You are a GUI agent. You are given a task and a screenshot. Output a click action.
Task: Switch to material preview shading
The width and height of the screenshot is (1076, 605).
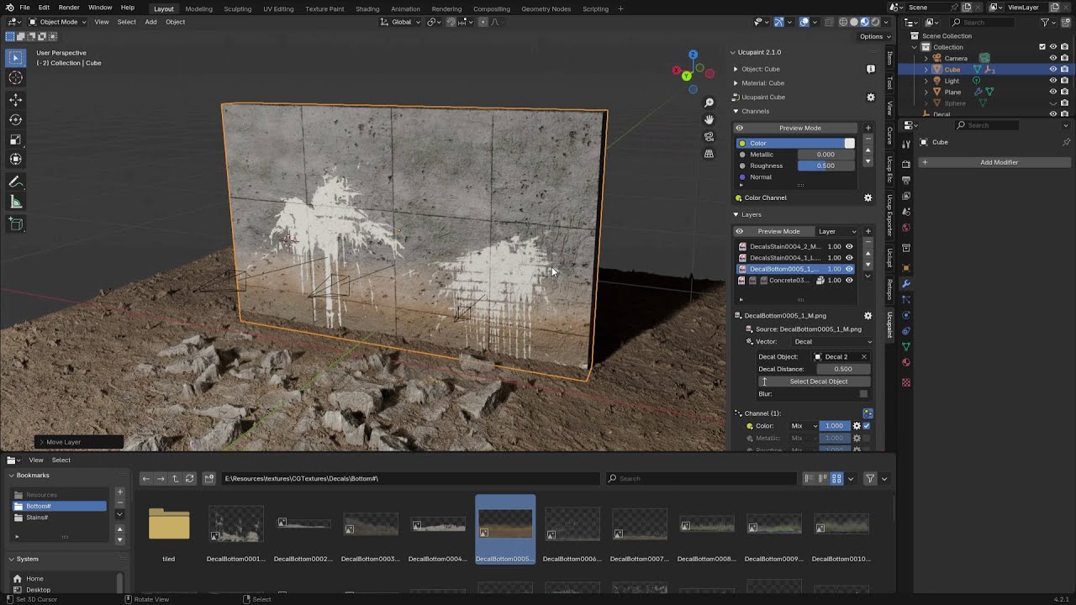pyautogui.click(x=864, y=22)
